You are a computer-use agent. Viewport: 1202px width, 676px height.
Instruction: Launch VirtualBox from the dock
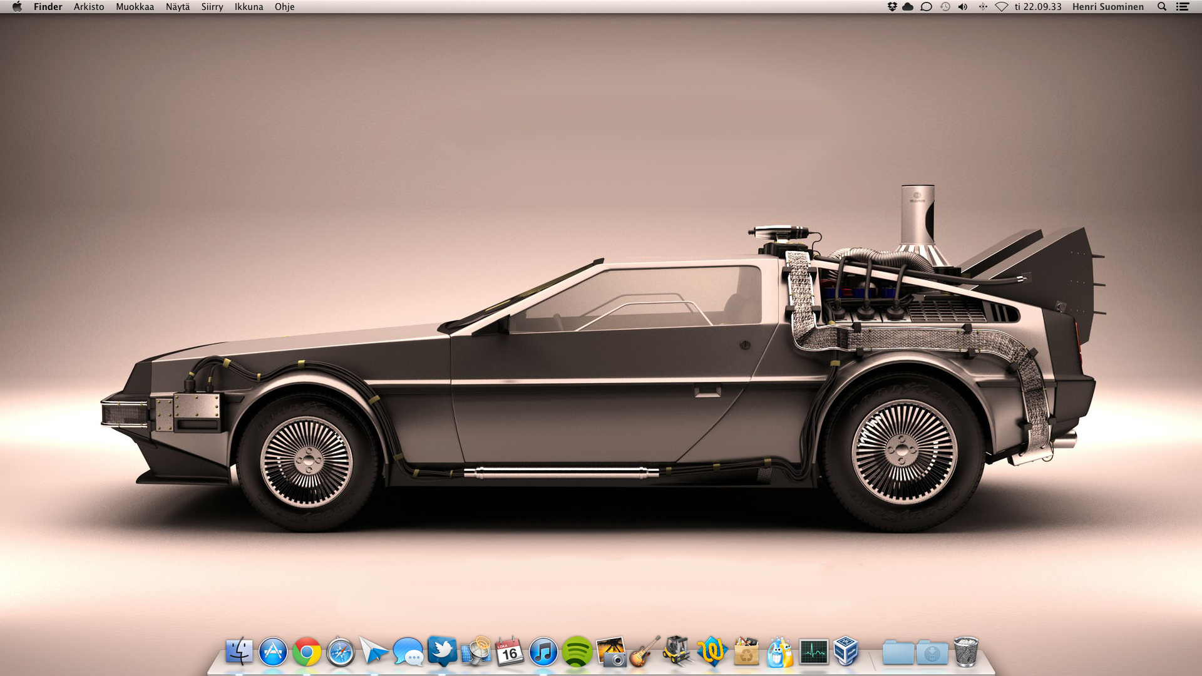(x=846, y=652)
